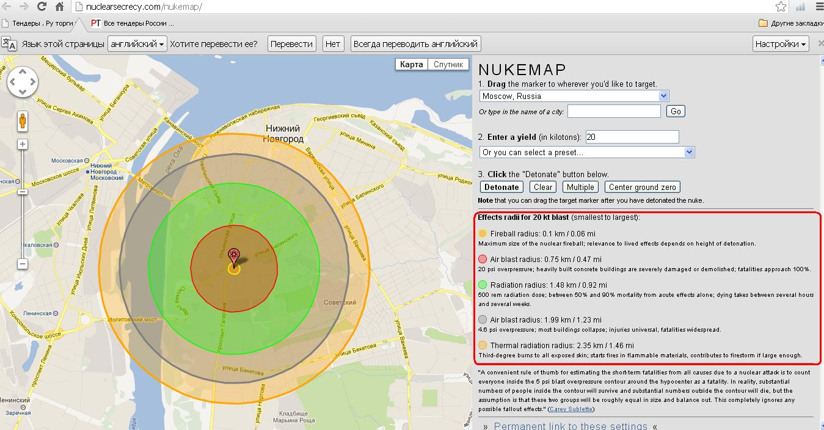Click Thermal radiation radius: 2.35 km text

562,345
